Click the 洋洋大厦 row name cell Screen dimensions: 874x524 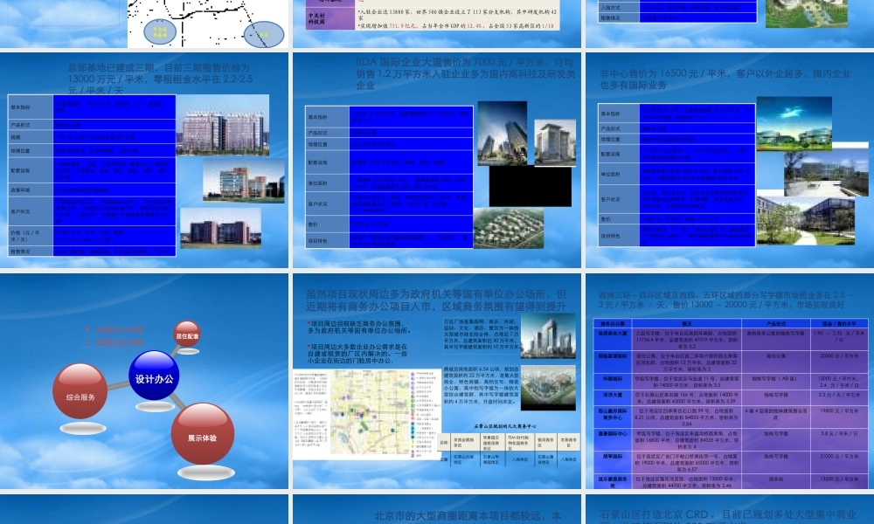(x=613, y=397)
